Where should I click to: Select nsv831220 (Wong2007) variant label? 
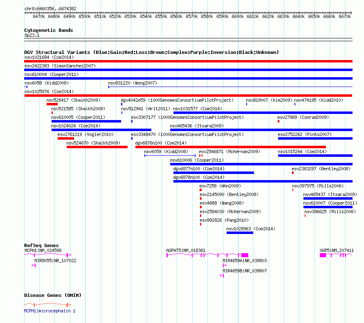tap(133, 83)
